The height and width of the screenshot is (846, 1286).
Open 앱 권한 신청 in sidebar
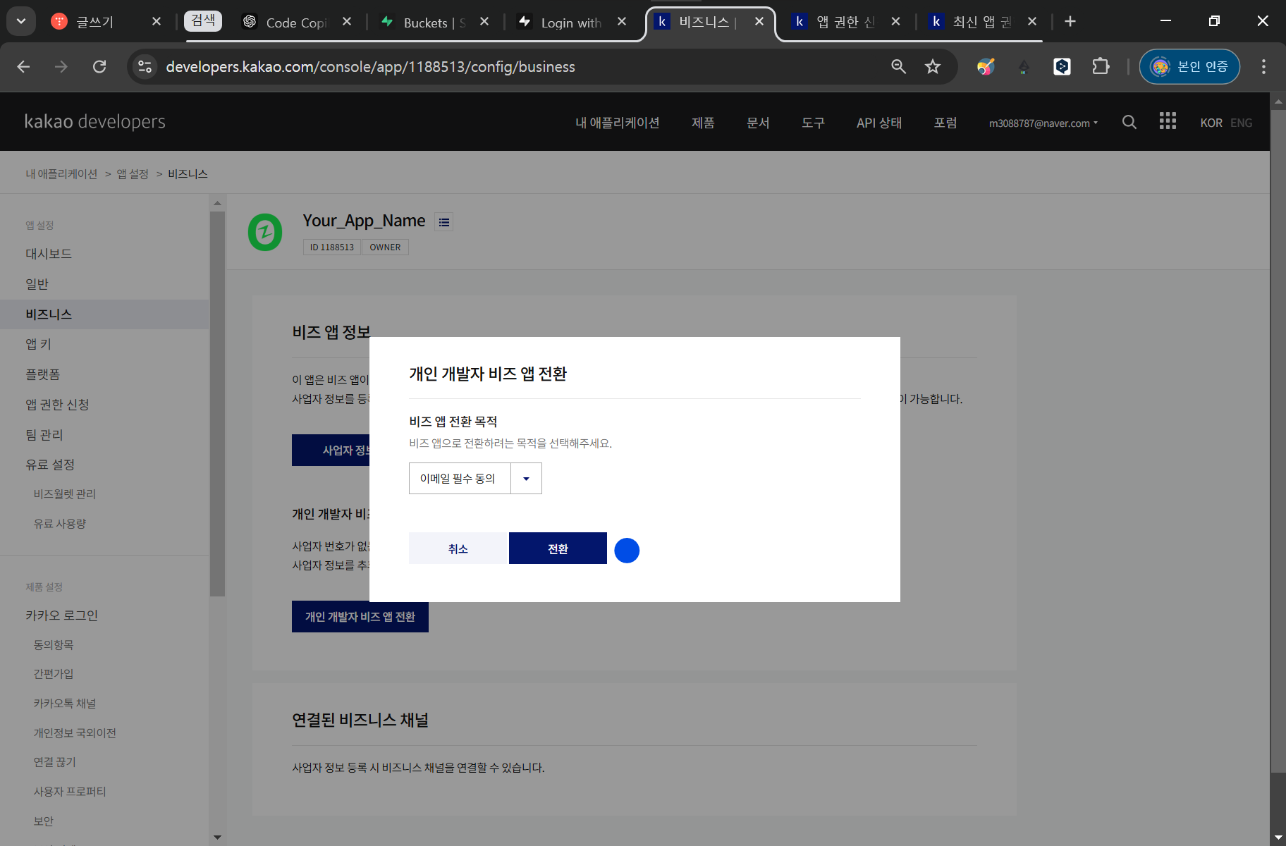[57, 405]
